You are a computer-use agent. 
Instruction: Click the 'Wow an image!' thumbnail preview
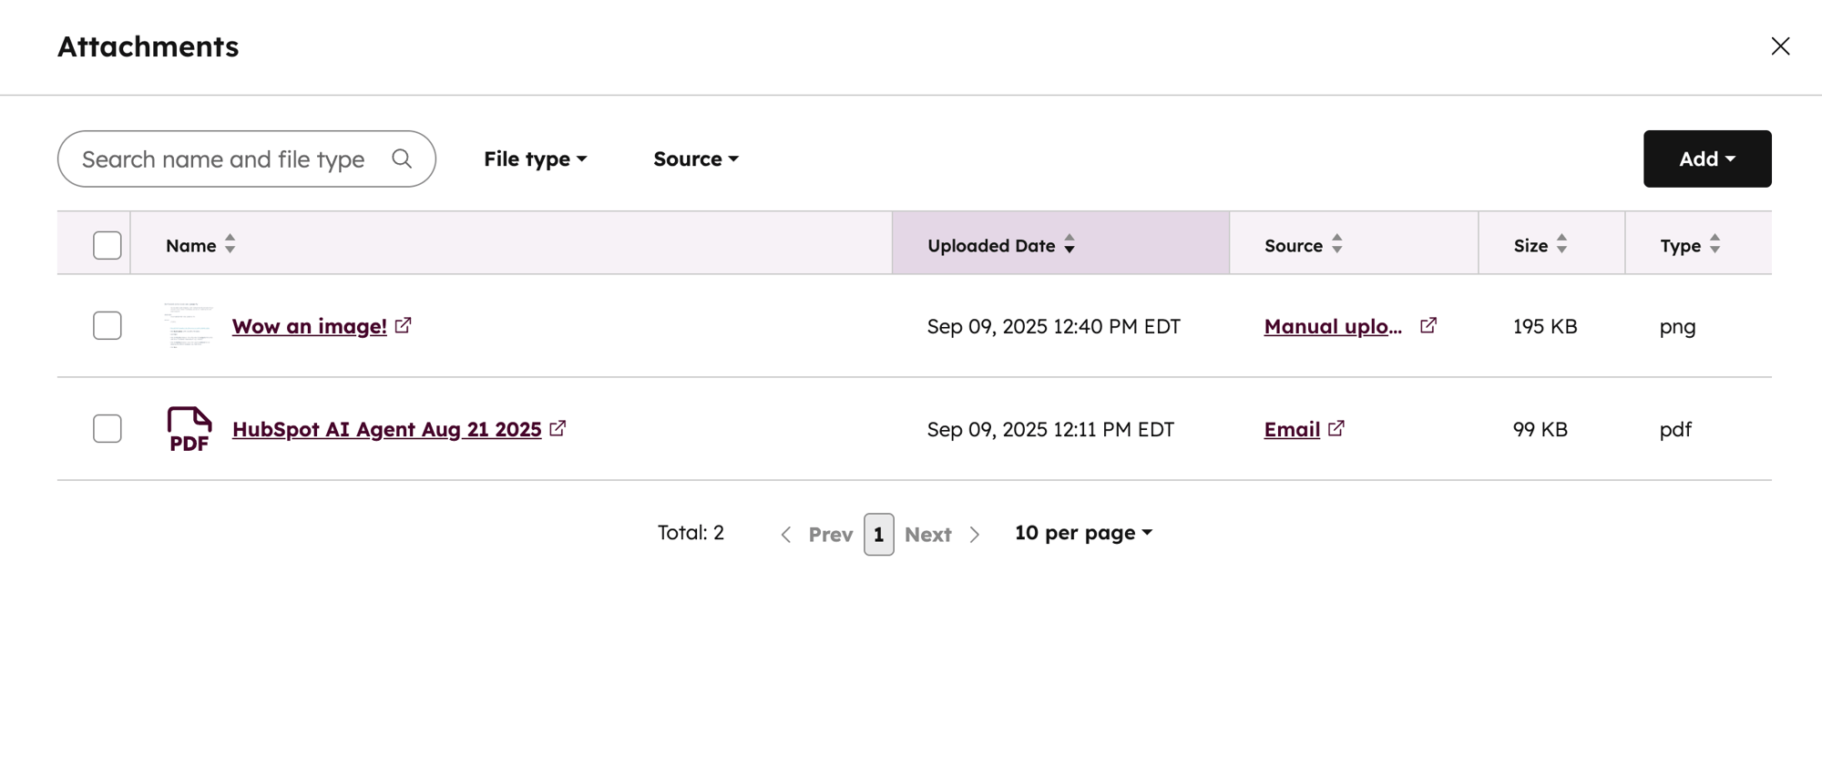coord(189,325)
